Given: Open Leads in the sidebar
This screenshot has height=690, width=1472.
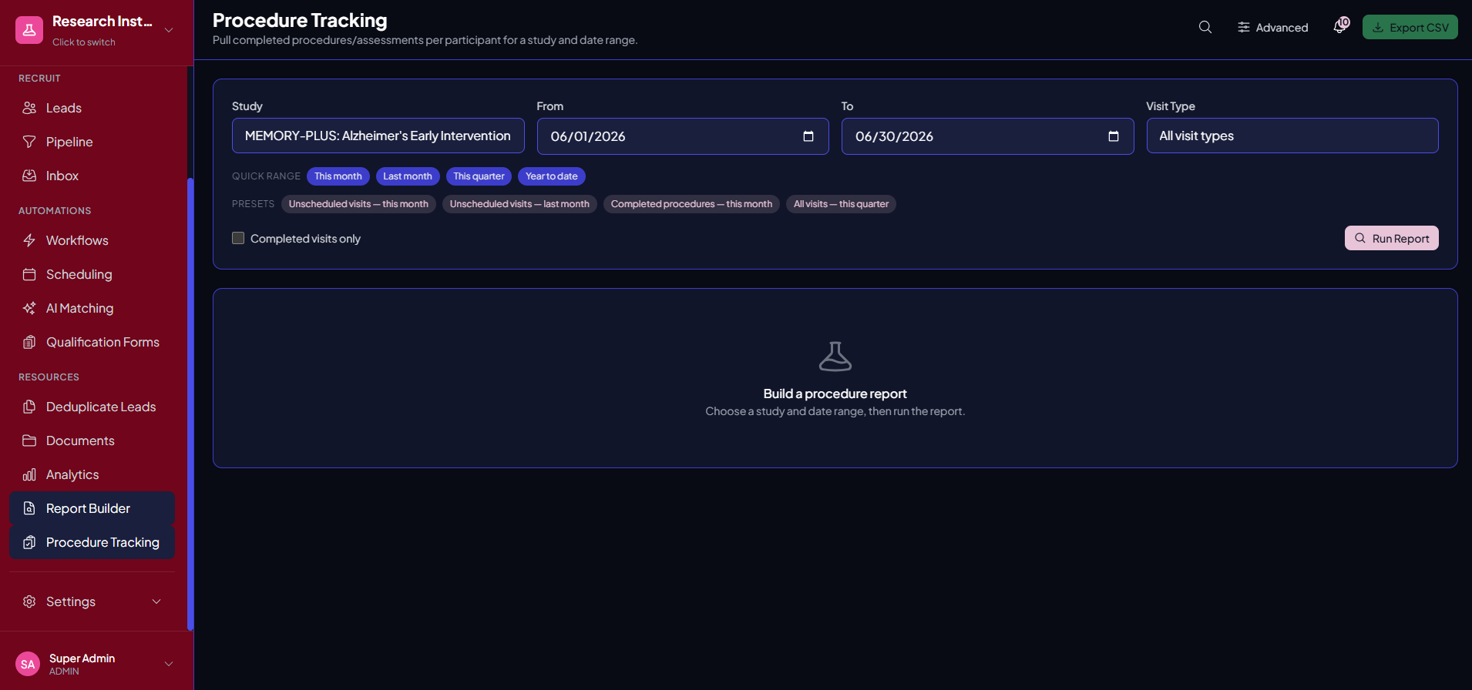Looking at the screenshot, I should pyautogui.click(x=92, y=108).
